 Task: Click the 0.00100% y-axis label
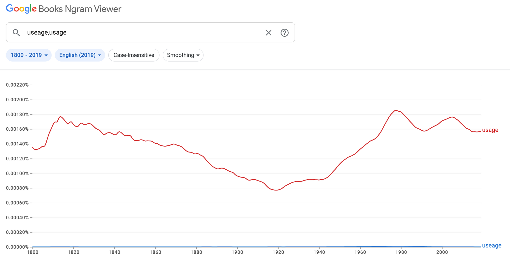pos(17,173)
